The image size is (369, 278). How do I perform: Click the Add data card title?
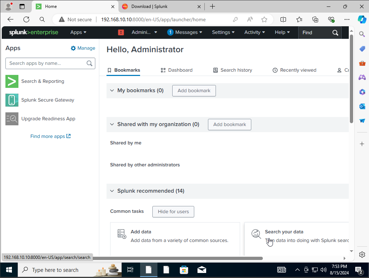[x=141, y=232]
